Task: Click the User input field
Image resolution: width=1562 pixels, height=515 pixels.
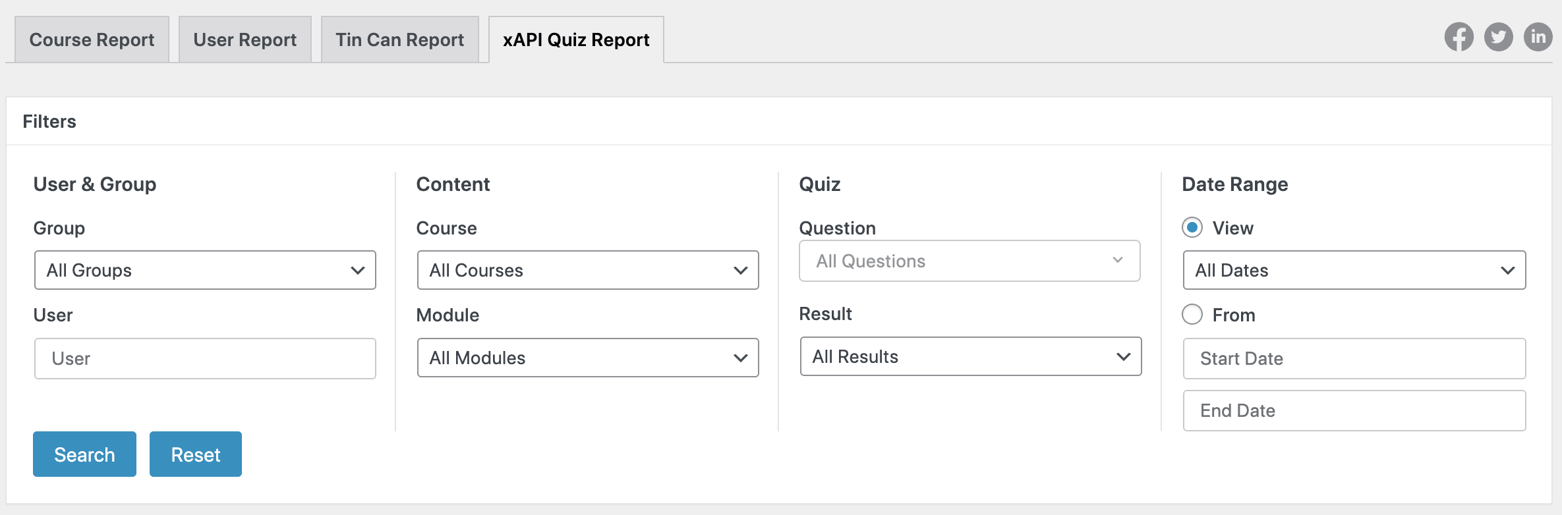Action: pyautogui.click(x=204, y=358)
